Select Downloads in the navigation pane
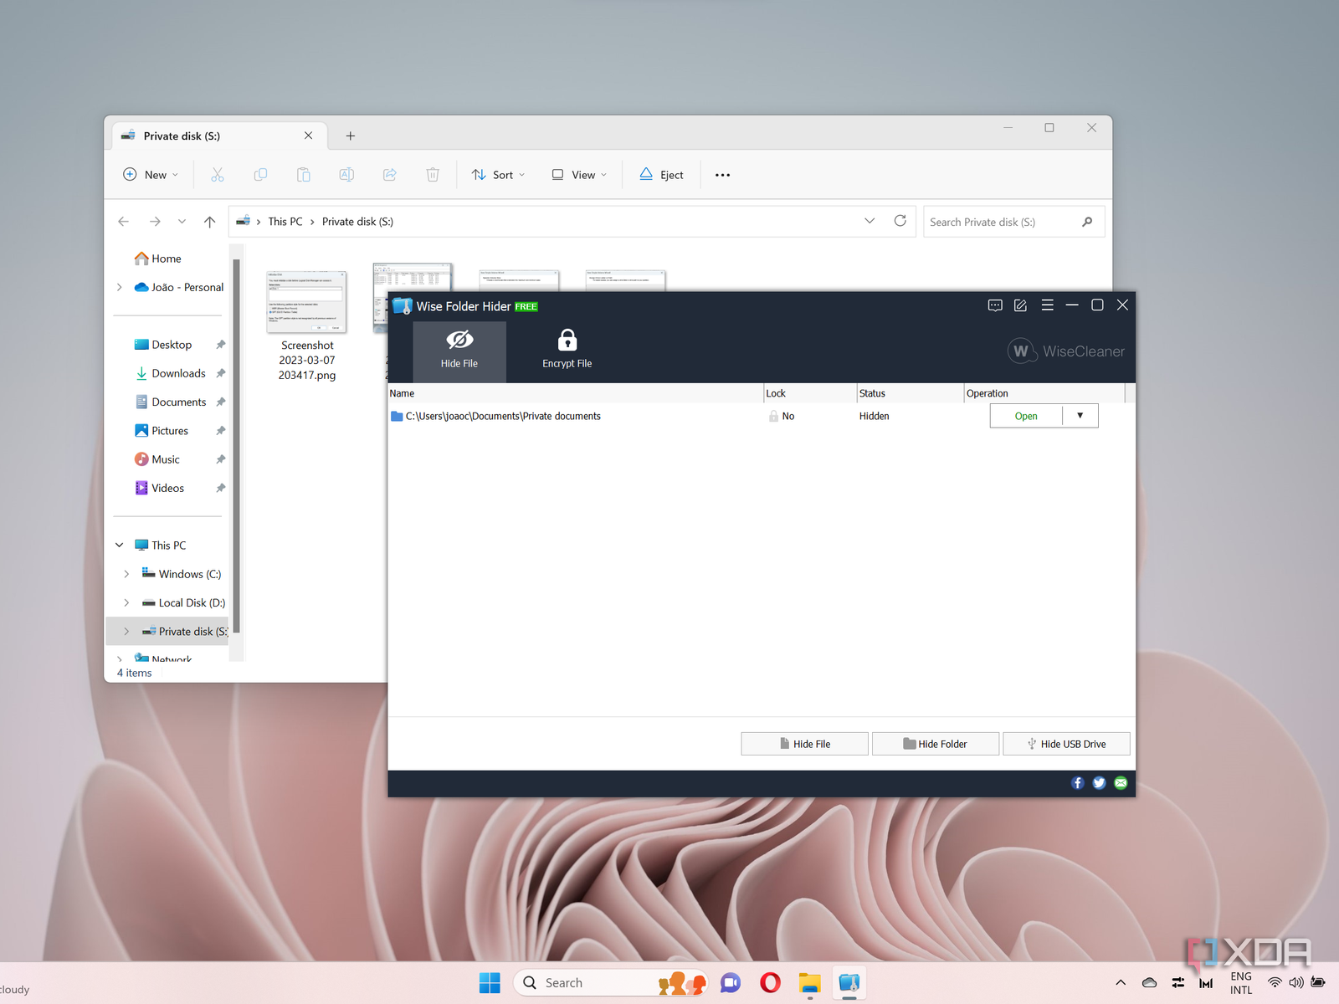This screenshot has height=1004, width=1339. coord(178,373)
